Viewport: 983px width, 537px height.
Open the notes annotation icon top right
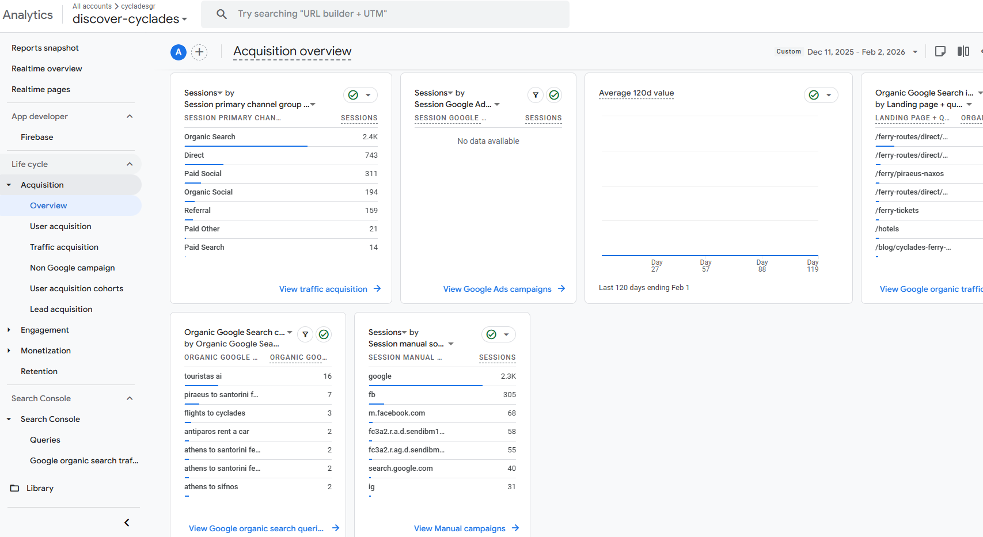(x=940, y=51)
